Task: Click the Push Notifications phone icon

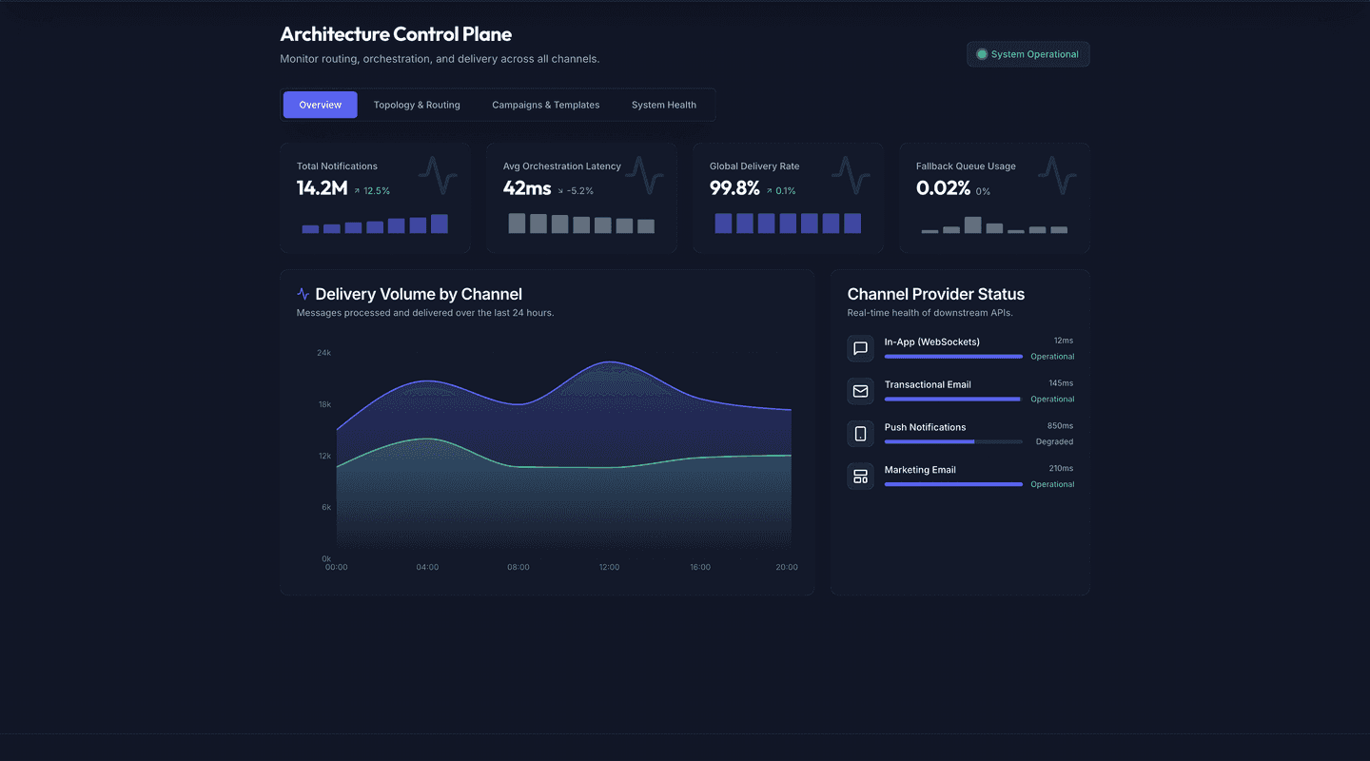Action: pos(860,433)
